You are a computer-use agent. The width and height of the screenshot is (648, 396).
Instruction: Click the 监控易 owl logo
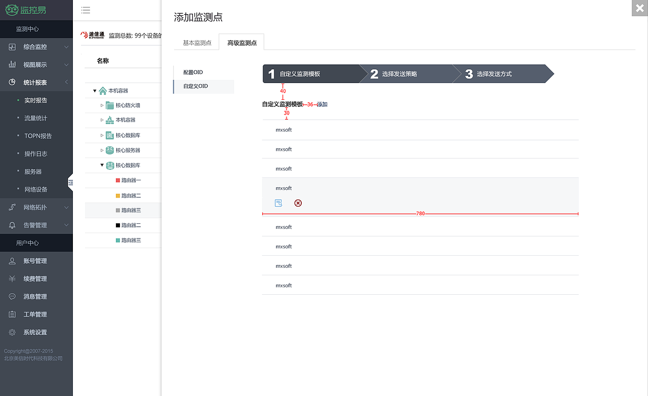click(26, 10)
